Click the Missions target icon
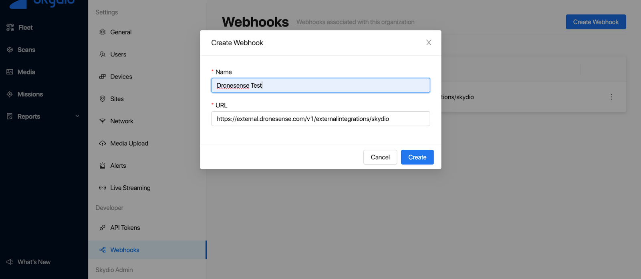 coord(10,94)
